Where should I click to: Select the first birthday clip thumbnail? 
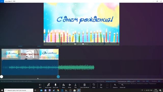pyautogui.click(x=11, y=54)
